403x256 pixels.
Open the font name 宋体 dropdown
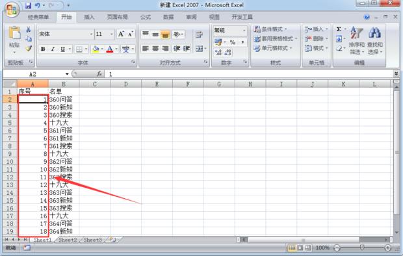point(91,34)
